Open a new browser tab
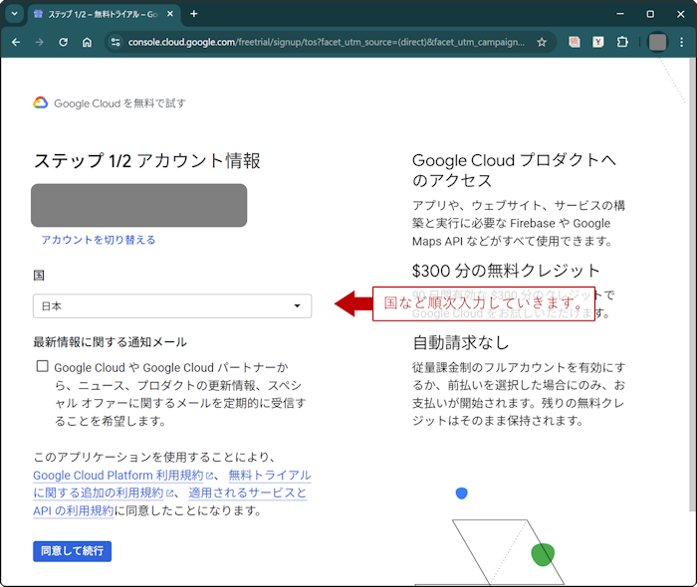The image size is (697, 587). (194, 14)
